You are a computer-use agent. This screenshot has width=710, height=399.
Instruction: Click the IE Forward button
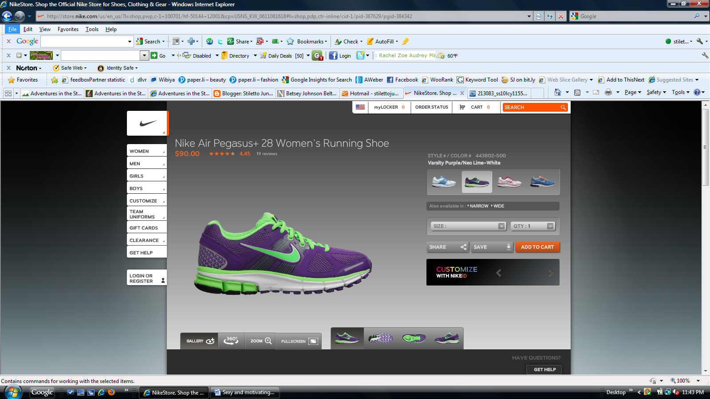tap(20, 16)
